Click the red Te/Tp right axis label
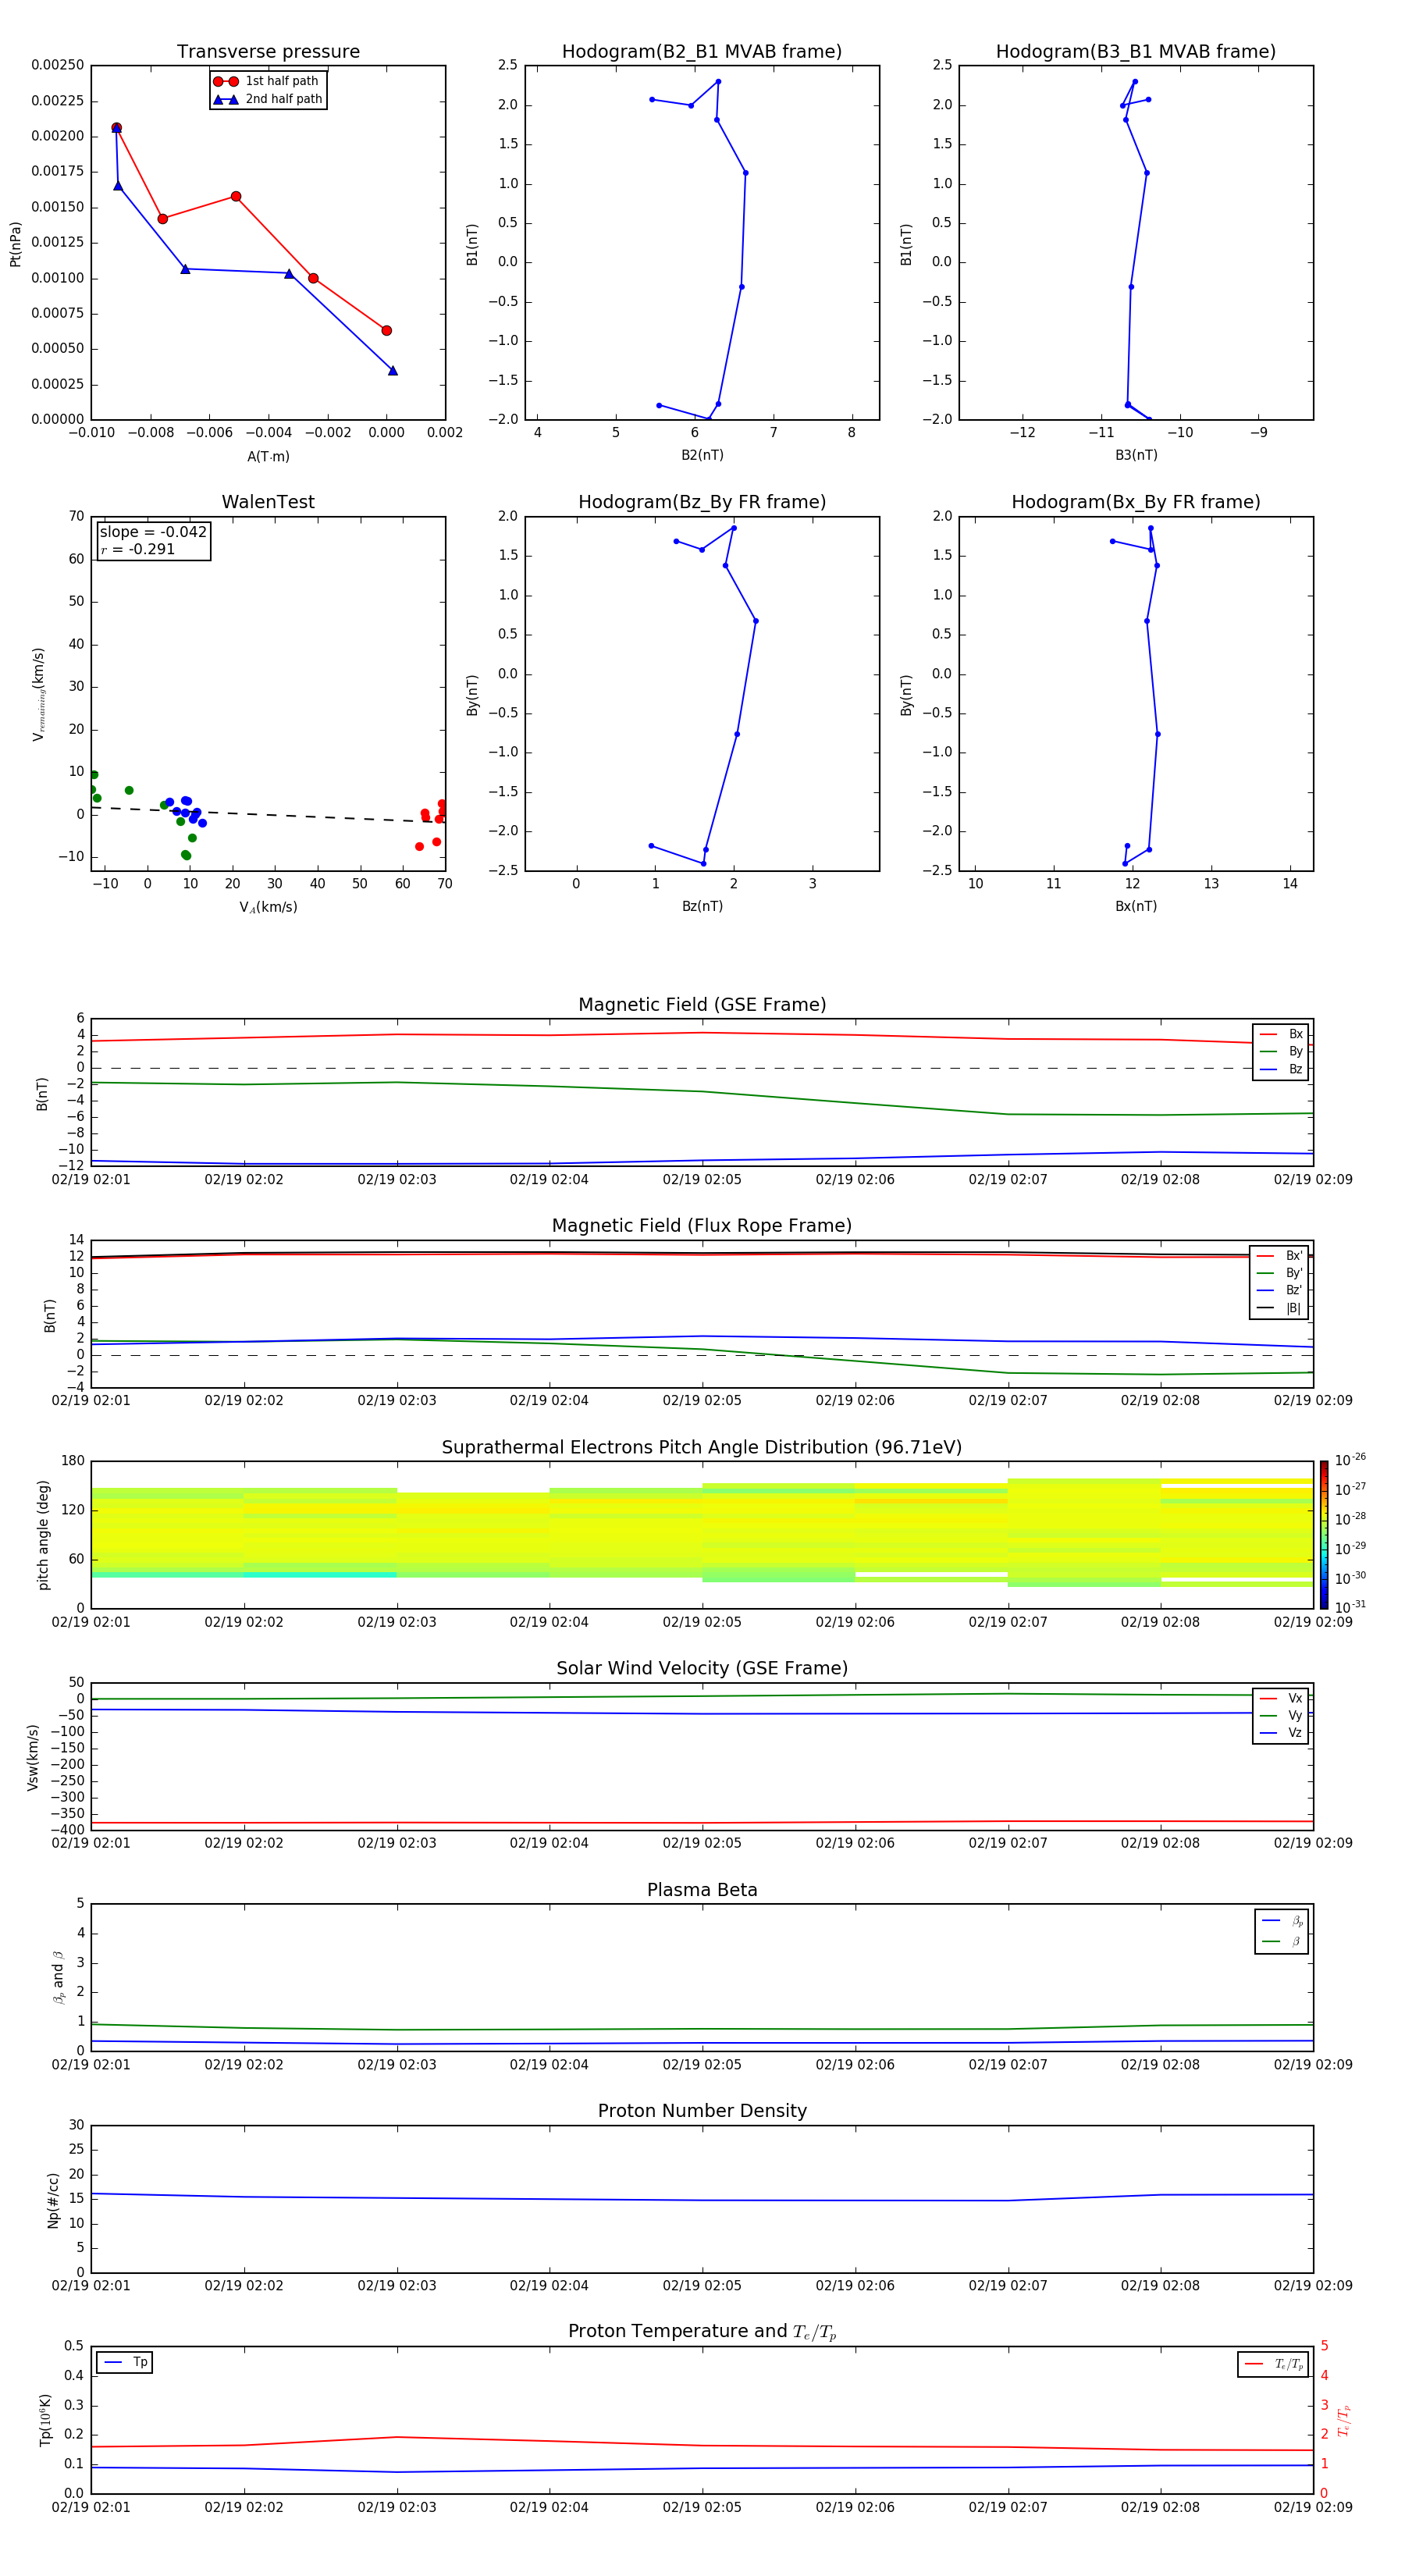 click(x=1344, y=2420)
